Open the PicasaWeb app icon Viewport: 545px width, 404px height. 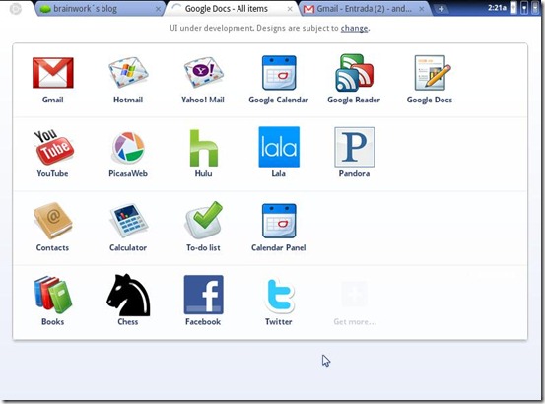pos(128,147)
